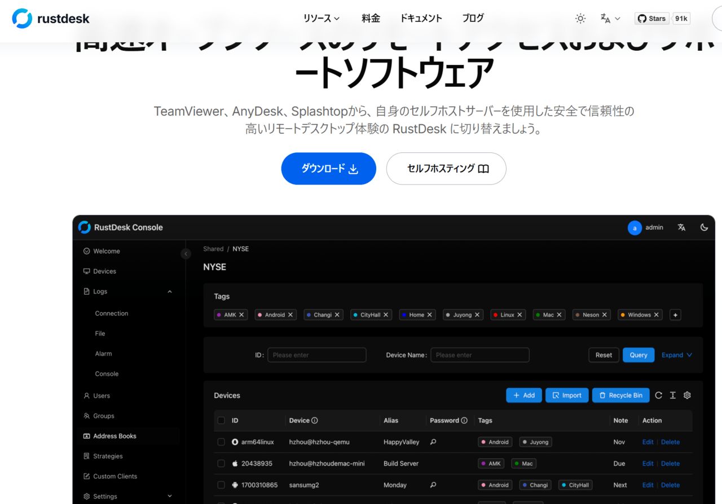This screenshot has height=504, width=722.
Task: Click the Device column info icon
Action: pyautogui.click(x=315, y=420)
